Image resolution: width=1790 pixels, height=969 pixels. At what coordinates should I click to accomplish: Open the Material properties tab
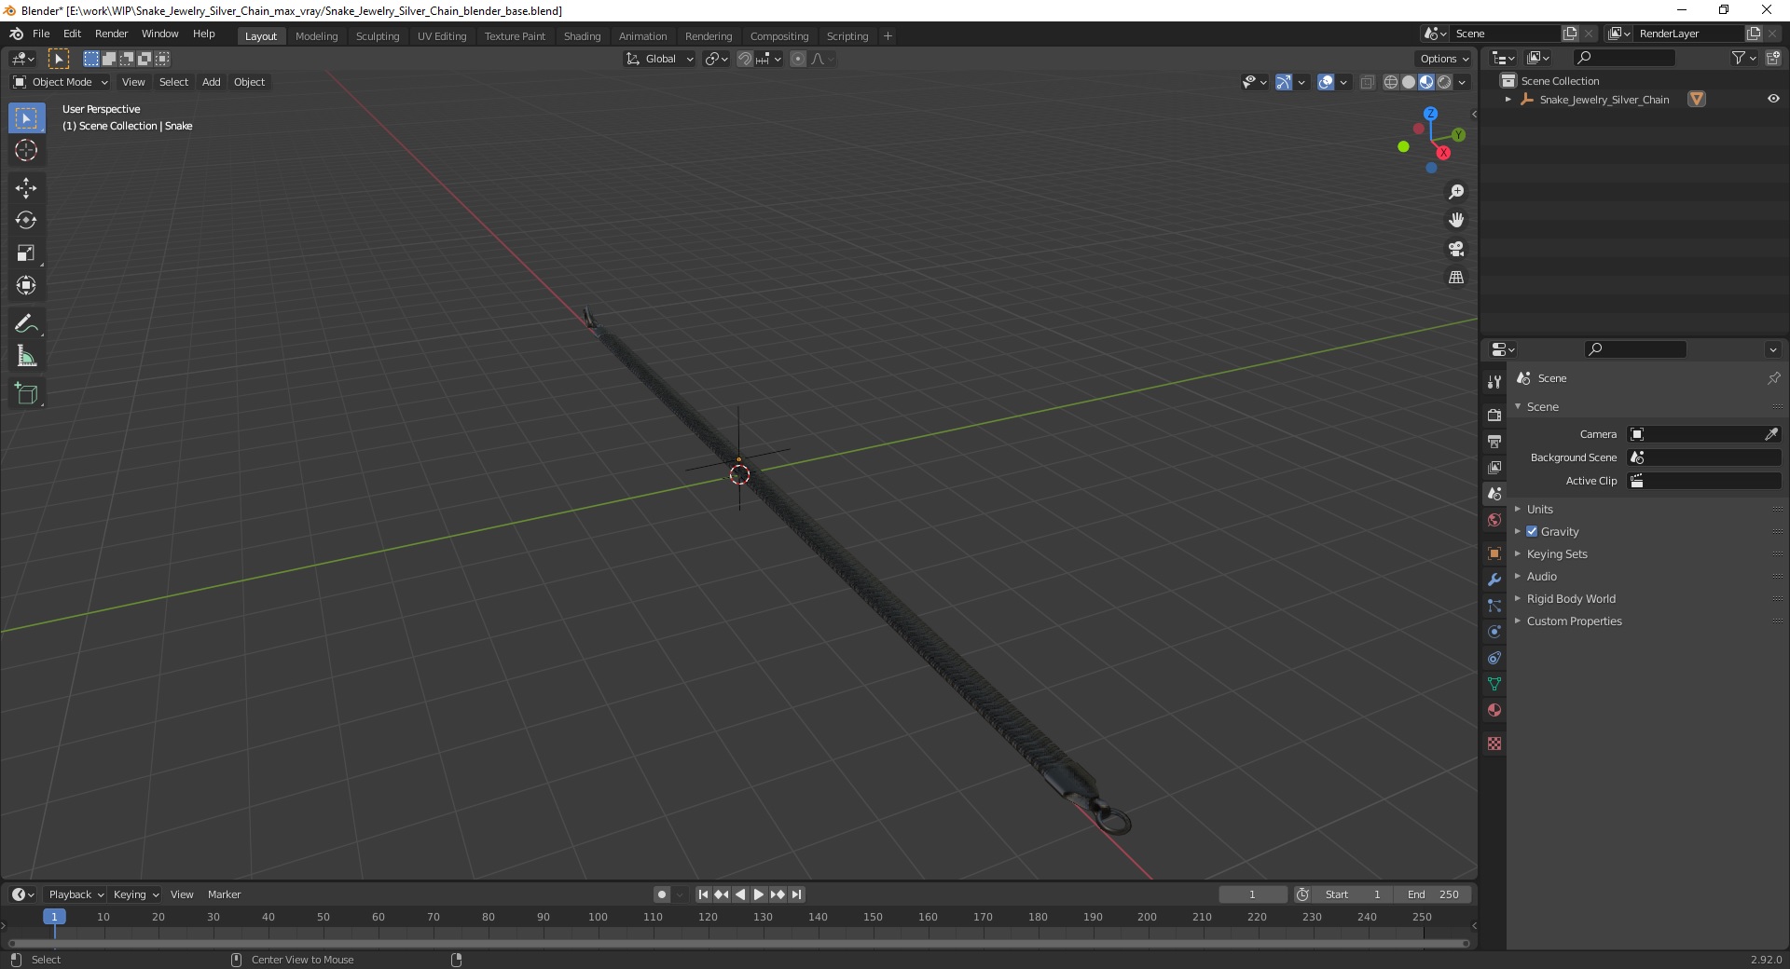tap(1494, 710)
